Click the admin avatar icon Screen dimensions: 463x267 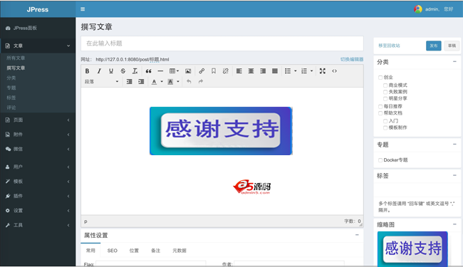418,9
